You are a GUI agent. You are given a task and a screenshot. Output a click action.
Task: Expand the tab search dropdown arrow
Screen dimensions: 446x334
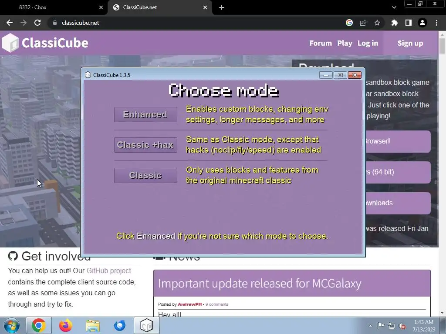pos(394,7)
